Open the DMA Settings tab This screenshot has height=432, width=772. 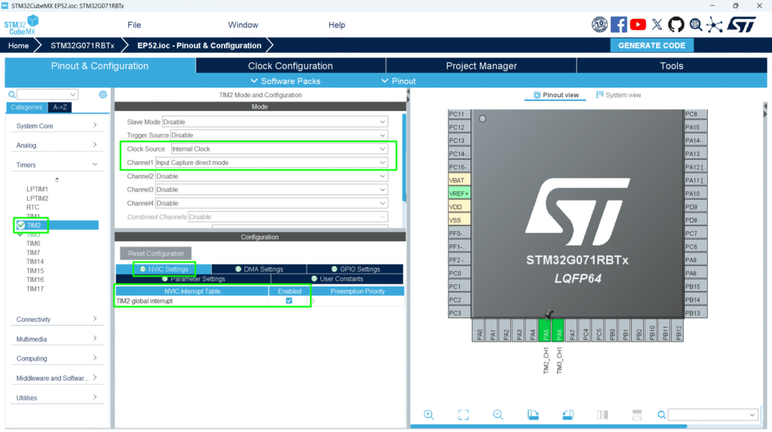click(259, 269)
